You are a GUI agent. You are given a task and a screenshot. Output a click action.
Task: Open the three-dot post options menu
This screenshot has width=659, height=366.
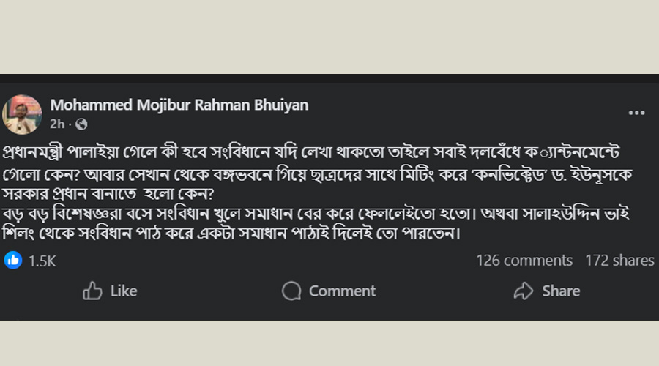[x=636, y=113]
